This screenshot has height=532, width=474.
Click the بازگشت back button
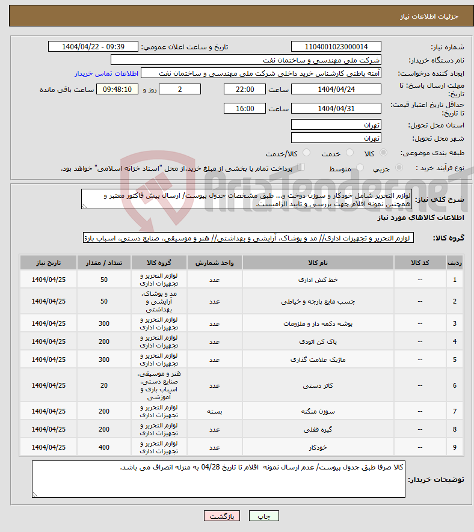coord(222,516)
